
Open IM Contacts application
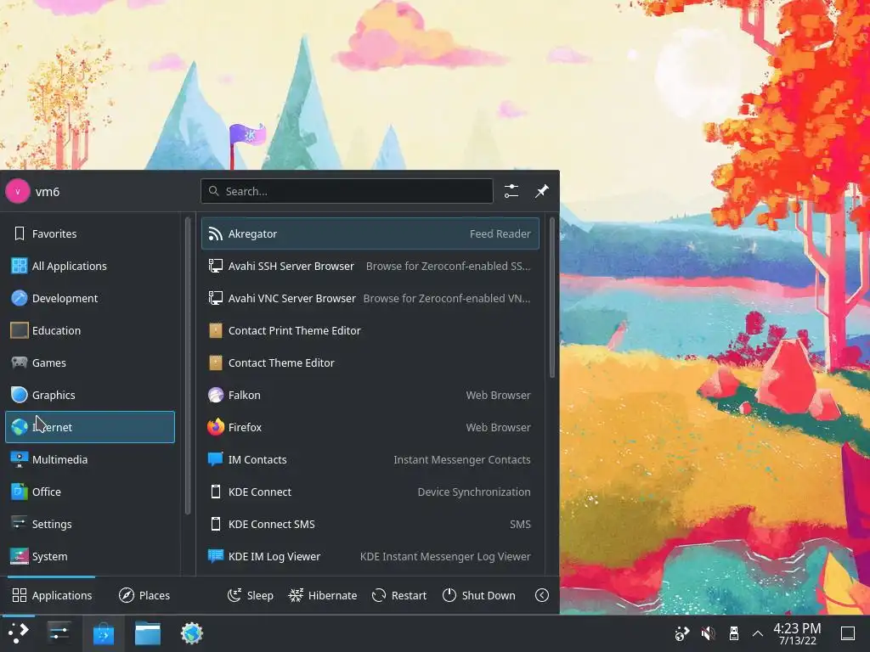(x=370, y=459)
